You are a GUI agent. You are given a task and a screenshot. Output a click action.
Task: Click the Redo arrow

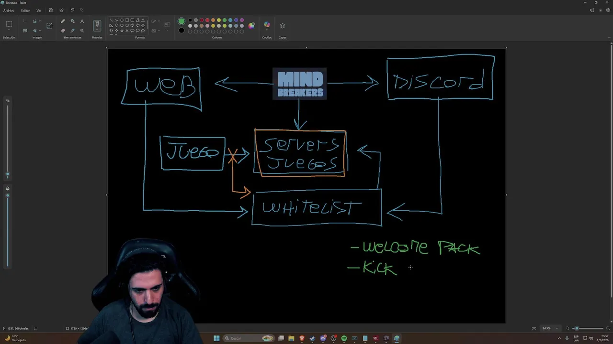[82, 10]
